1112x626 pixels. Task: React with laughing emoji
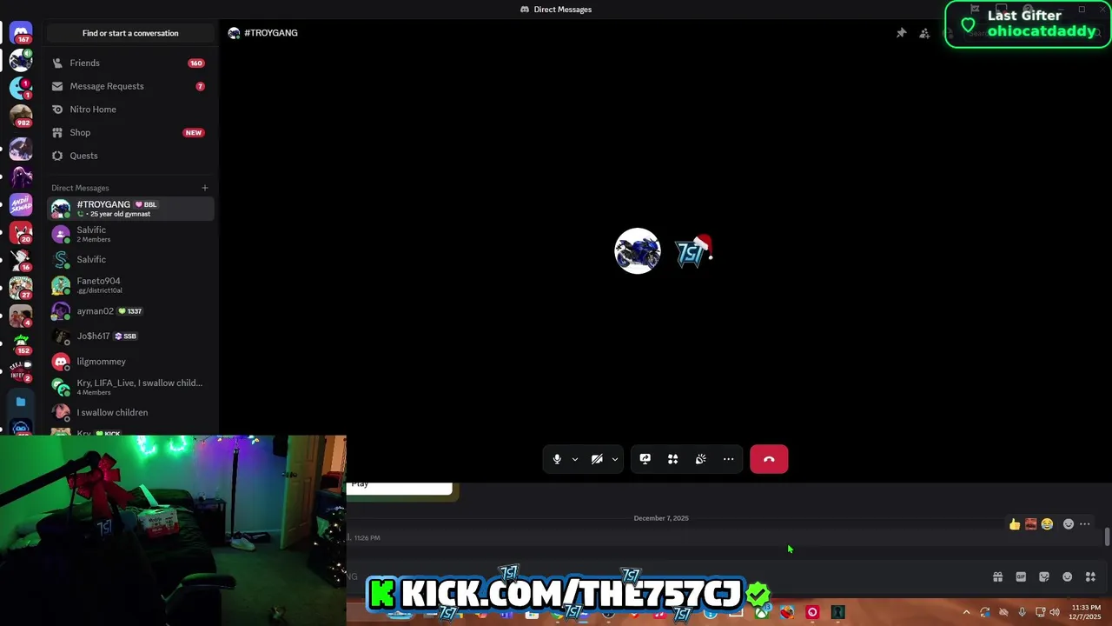coord(1047,524)
